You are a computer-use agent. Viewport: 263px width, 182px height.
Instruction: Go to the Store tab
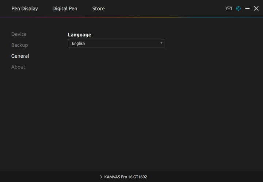[x=98, y=8]
